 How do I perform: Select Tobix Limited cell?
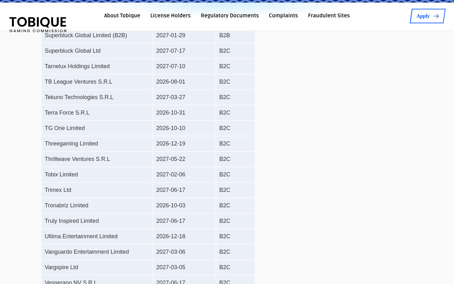[x=97, y=175]
